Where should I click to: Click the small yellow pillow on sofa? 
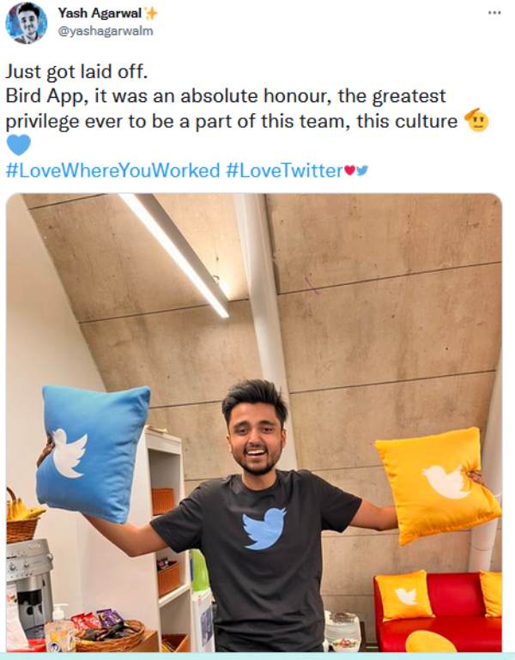point(403,595)
